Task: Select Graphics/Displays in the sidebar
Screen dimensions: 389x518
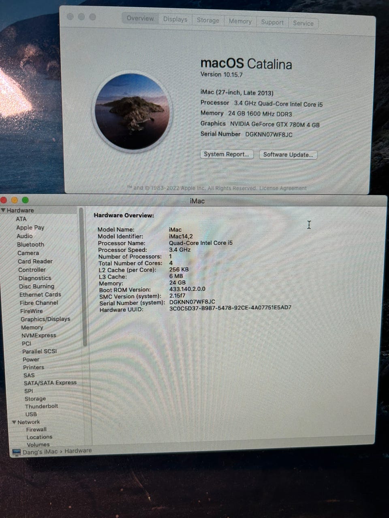Action: [45, 319]
